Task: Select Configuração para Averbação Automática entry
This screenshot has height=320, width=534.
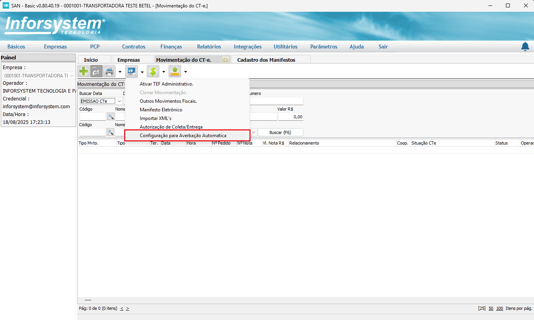Action: point(187,136)
